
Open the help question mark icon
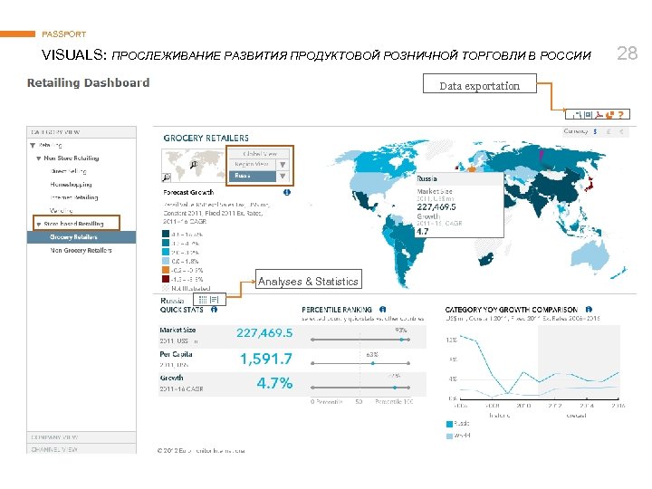coord(621,114)
